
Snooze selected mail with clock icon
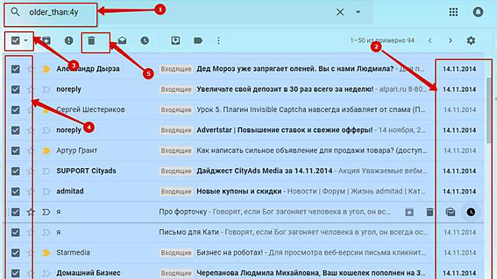click(145, 40)
